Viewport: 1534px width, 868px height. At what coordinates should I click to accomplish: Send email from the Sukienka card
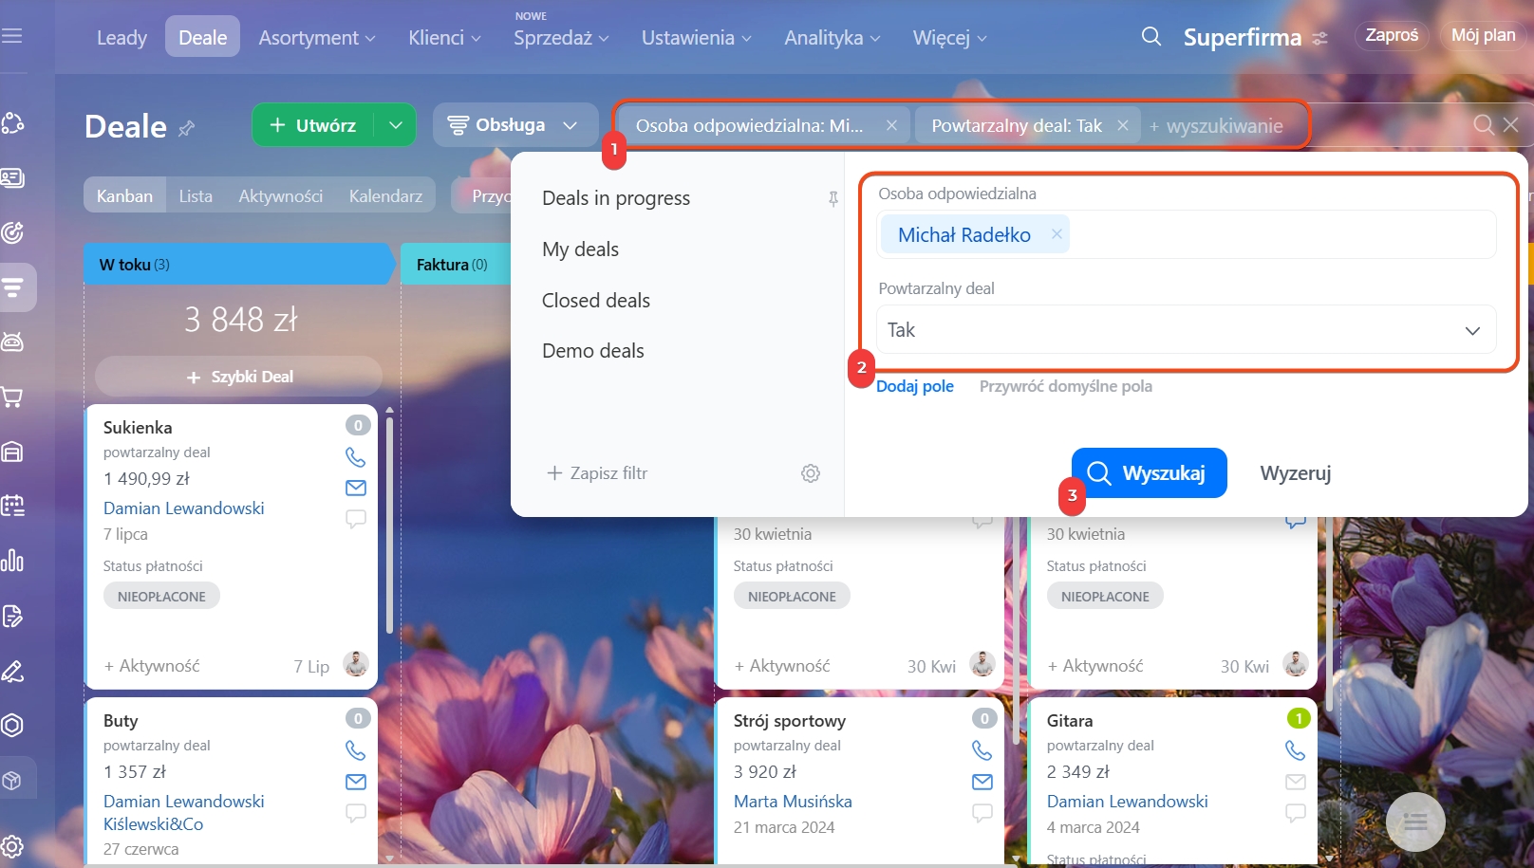click(x=355, y=488)
